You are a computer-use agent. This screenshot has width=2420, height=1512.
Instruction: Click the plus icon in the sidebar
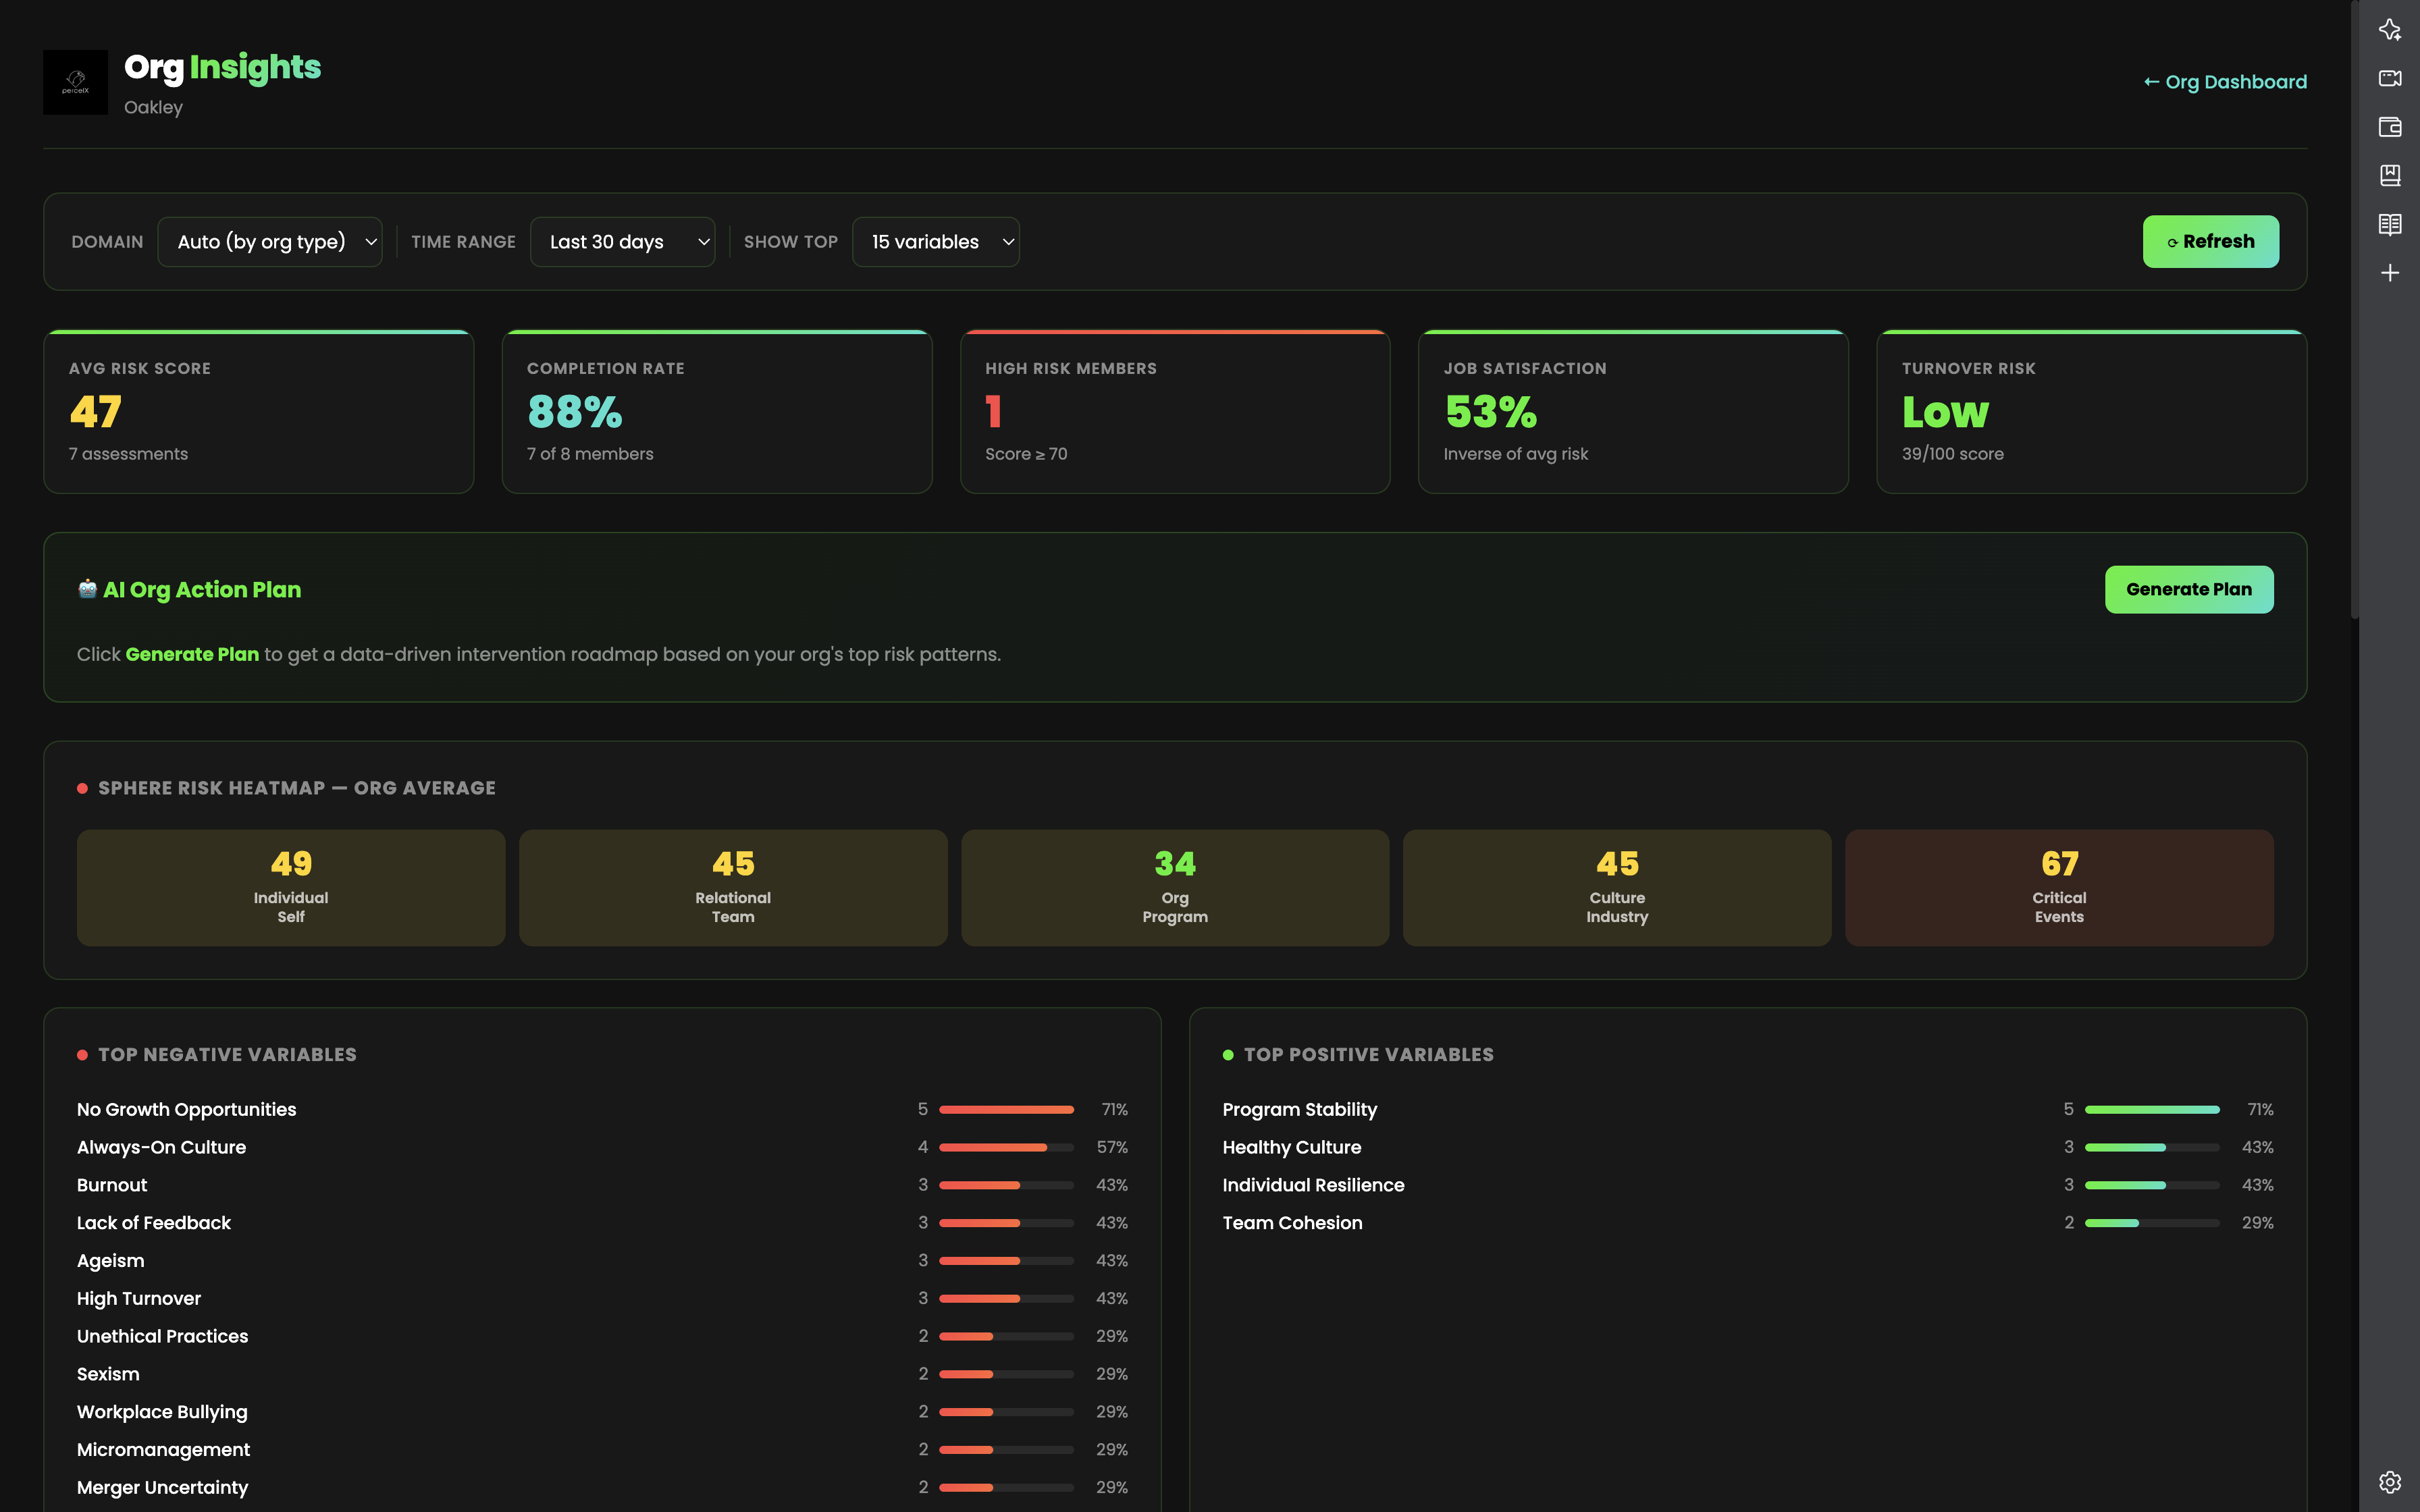click(2389, 273)
